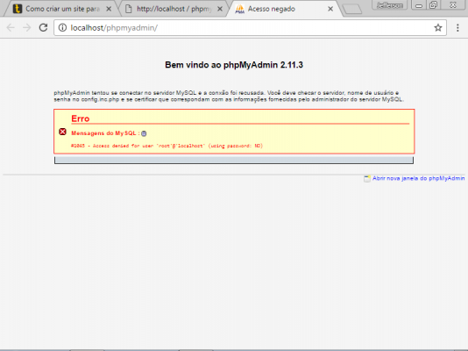Close the 'Acesso negado' tab

[x=330, y=9]
